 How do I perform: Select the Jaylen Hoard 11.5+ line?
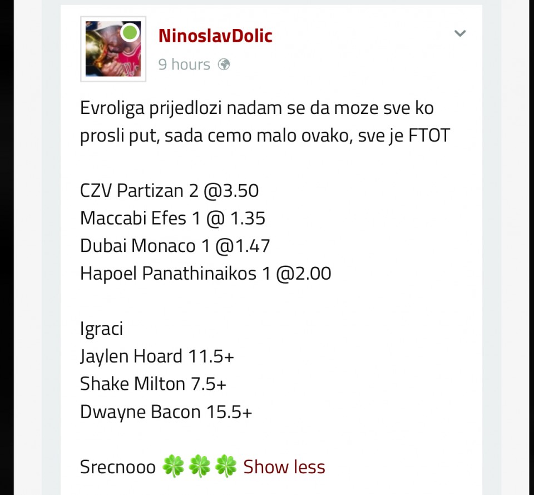coord(157,357)
